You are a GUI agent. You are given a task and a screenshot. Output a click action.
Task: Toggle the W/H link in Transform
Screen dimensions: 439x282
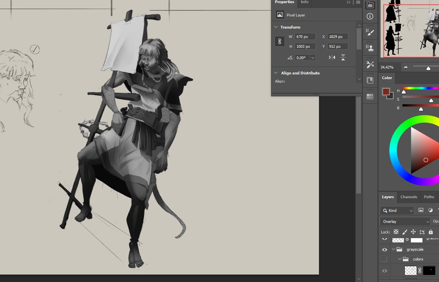[x=279, y=41]
